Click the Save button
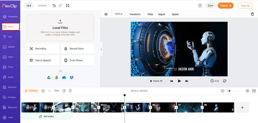 [210, 6]
